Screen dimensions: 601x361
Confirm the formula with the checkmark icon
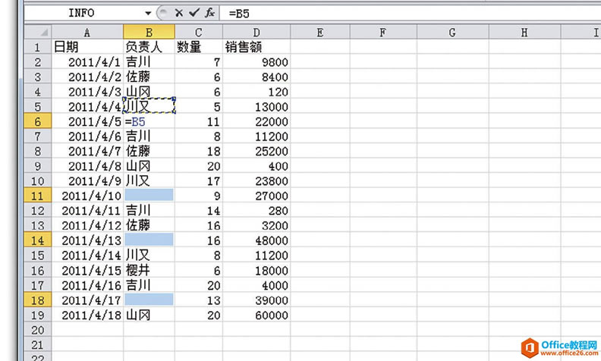click(194, 13)
